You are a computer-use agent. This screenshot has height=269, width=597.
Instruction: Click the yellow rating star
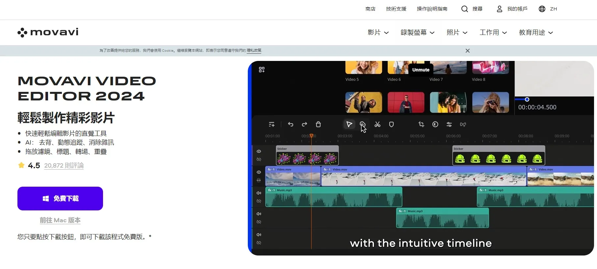coord(21,165)
